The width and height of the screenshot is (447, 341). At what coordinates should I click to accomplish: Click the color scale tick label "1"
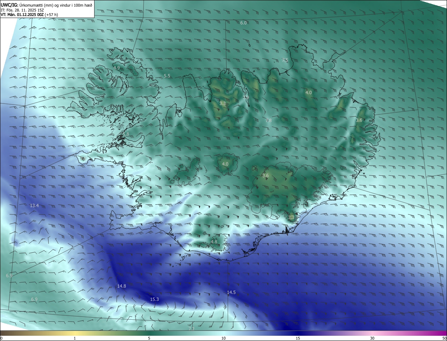[x=75, y=338]
